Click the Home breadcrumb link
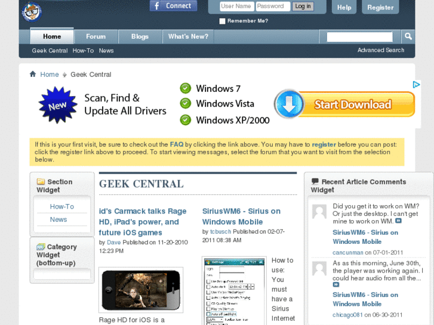The width and height of the screenshot is (434, 325). 50,75
